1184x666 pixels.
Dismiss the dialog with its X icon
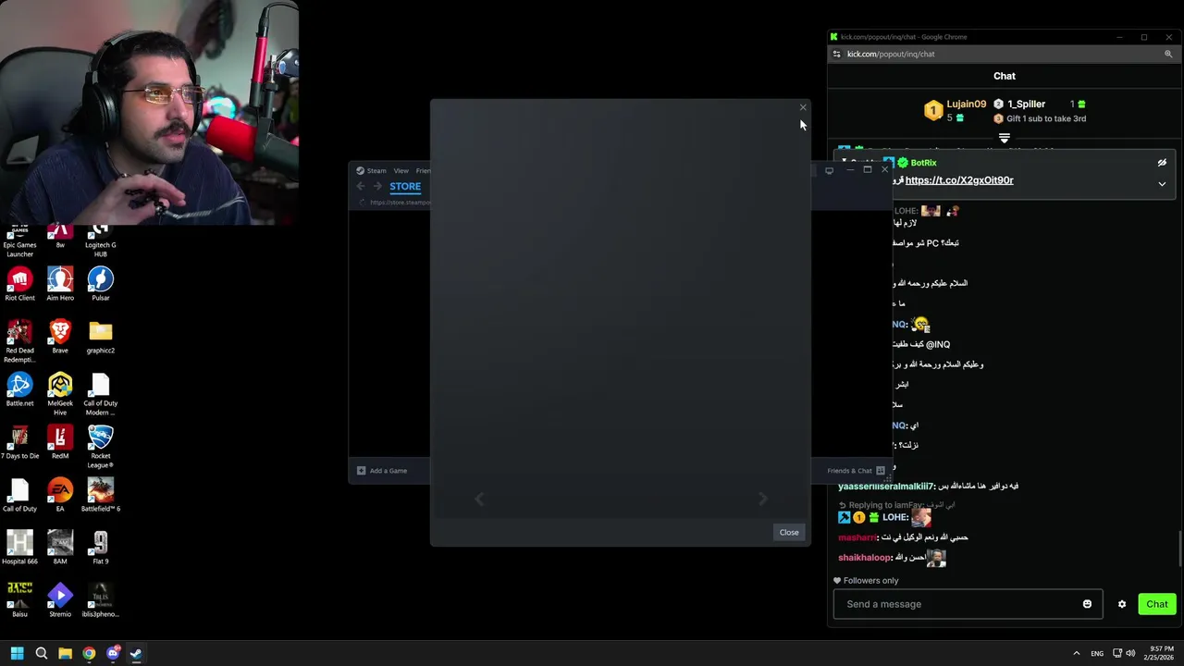803,107
